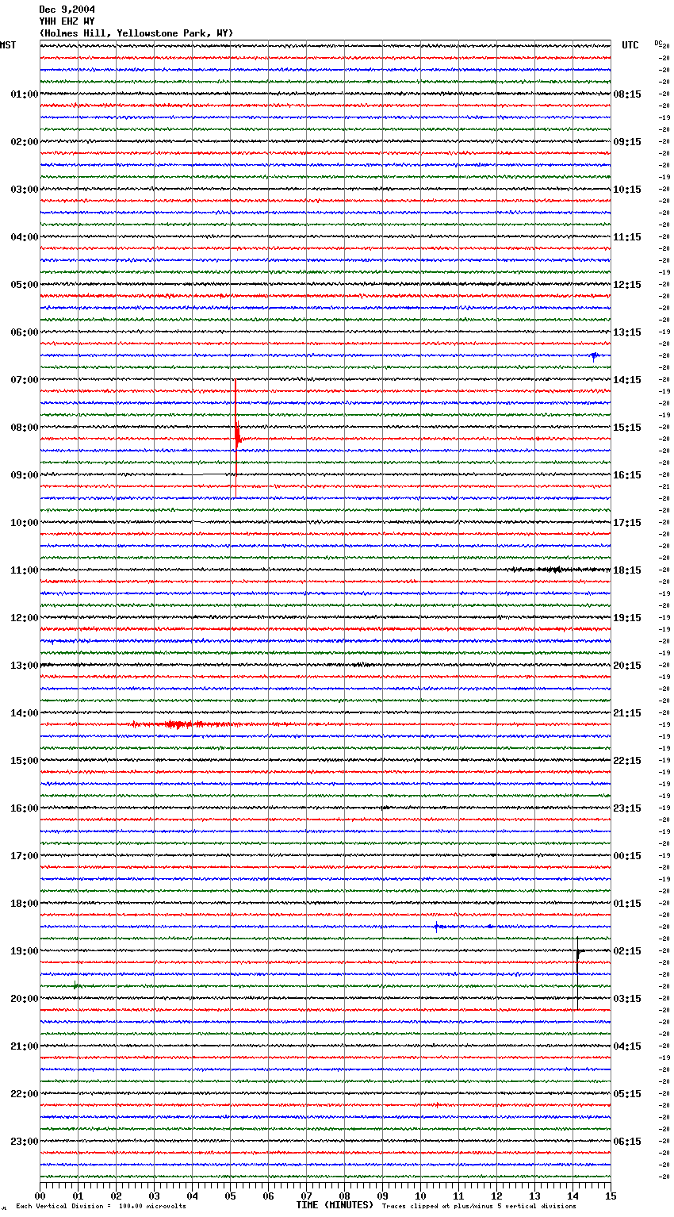Click the 05 minute axis tick label
Screen dimensions: 674x1217
click(x=230, y=1196)
